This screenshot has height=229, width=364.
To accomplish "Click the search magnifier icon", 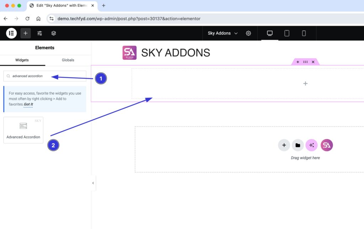I will tap(9, 76).
